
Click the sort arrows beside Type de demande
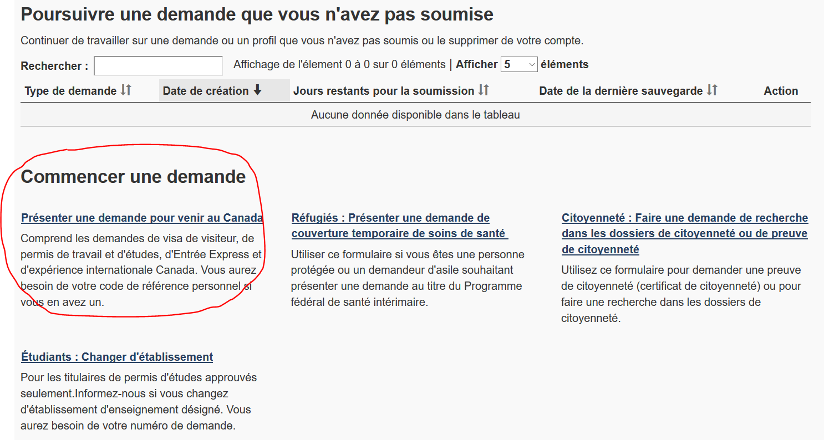[126, 90]
